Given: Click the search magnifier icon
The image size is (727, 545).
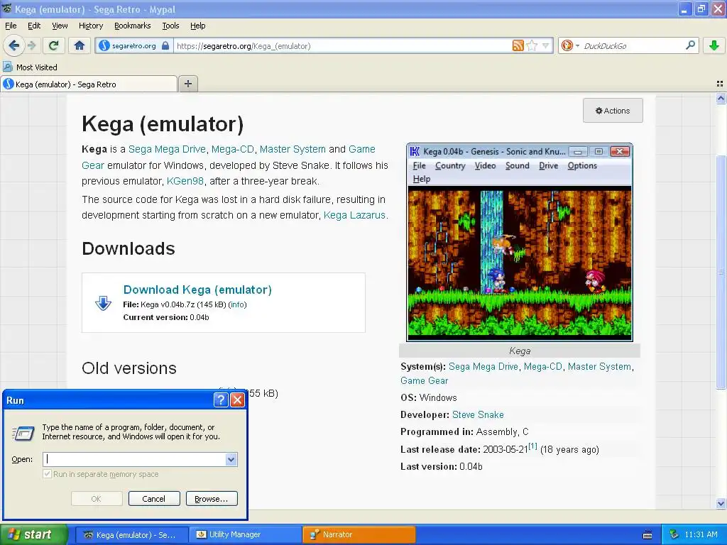Looking at the screenshot, I should coord(690,45).
